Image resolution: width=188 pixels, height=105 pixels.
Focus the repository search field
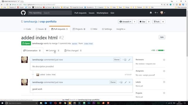click(57, 13)
